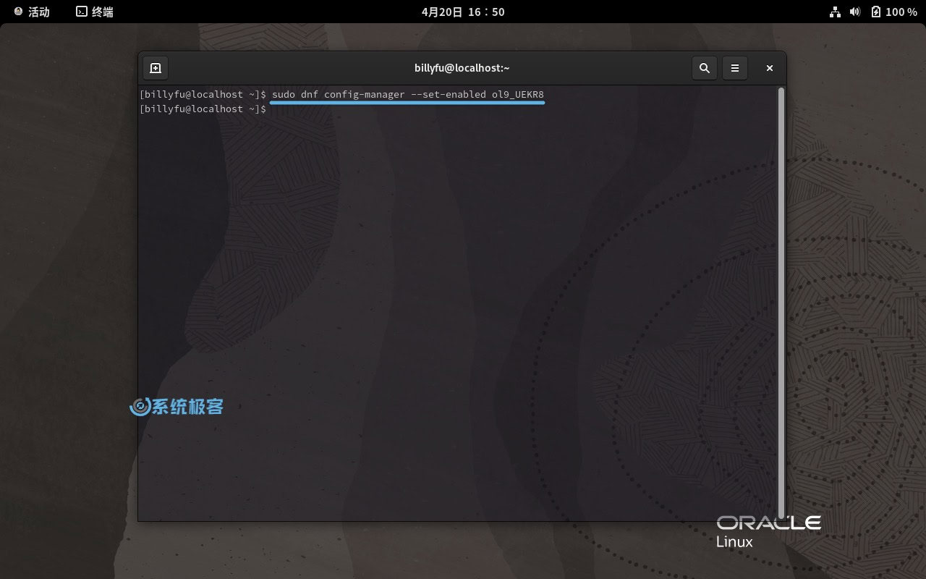926x579 pixels.
Task: Click the terminal icon in top bar
Action: (x=82, y=12)
